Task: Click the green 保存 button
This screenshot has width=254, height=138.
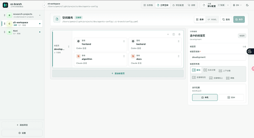Action: (x=239, y=19)
